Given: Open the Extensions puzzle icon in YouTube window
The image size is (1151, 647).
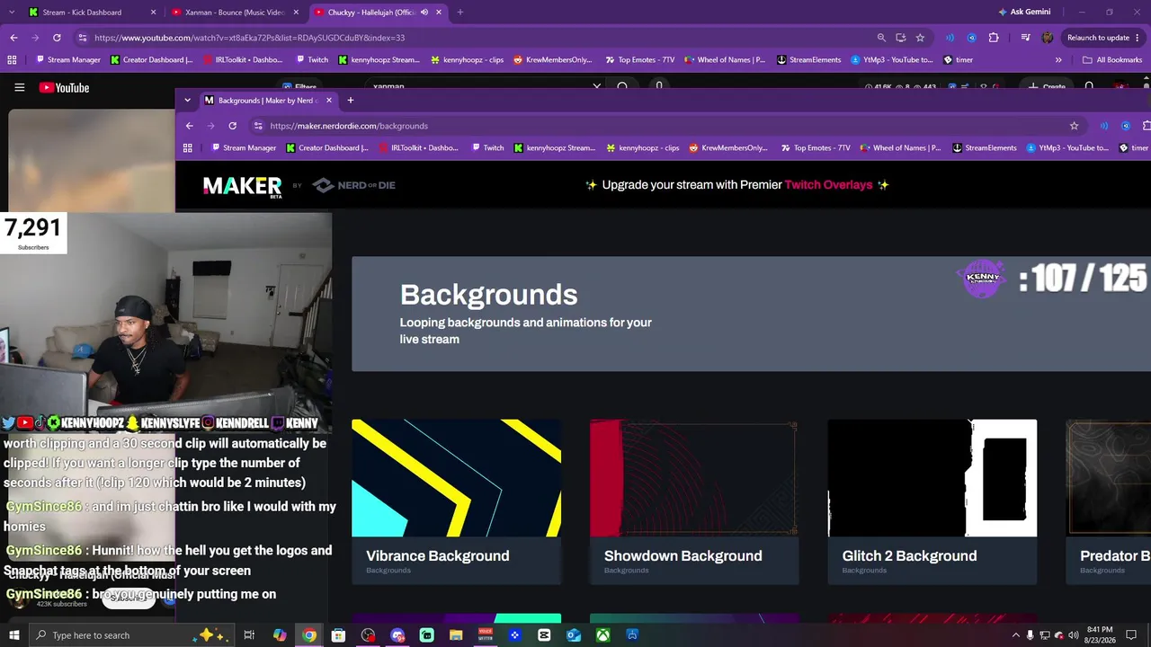Looking at the screenshot, I should pyautogui.click(x=994, y=38).
